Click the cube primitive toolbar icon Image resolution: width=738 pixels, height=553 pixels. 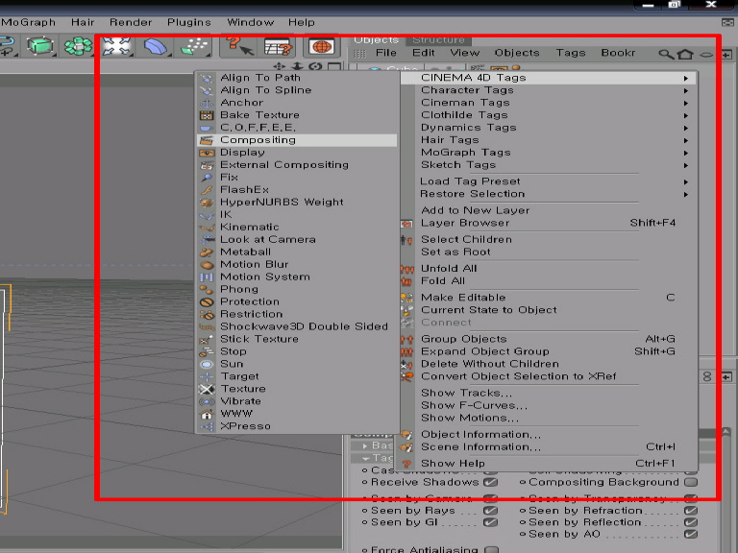(x=40, y=46)
